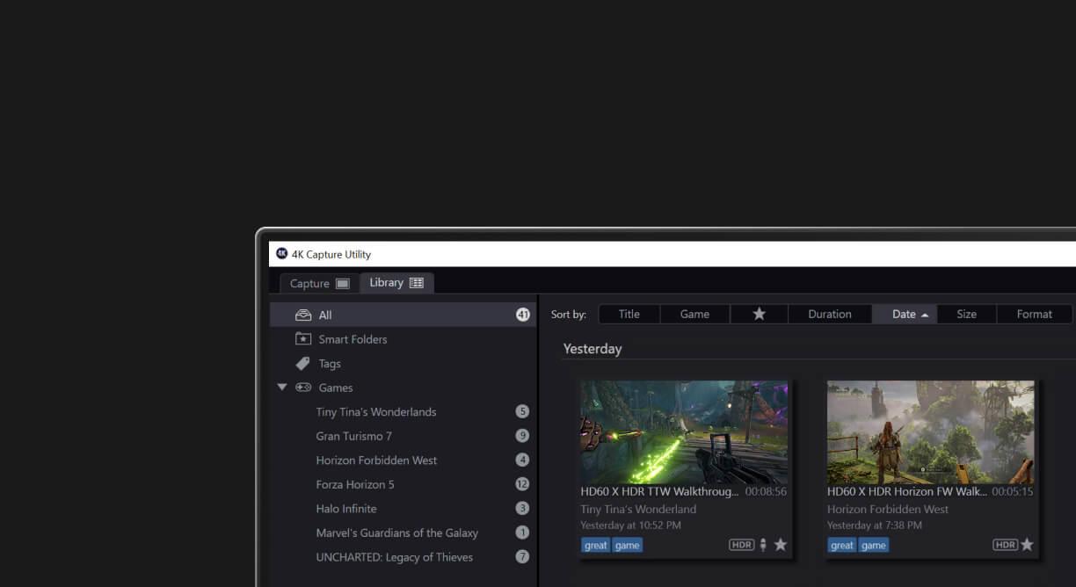Click the 'great' tag on Tiny Tina's video
Image resolution: width=1076 pixels, height=587 pixels.
click(x=595, y=545)
